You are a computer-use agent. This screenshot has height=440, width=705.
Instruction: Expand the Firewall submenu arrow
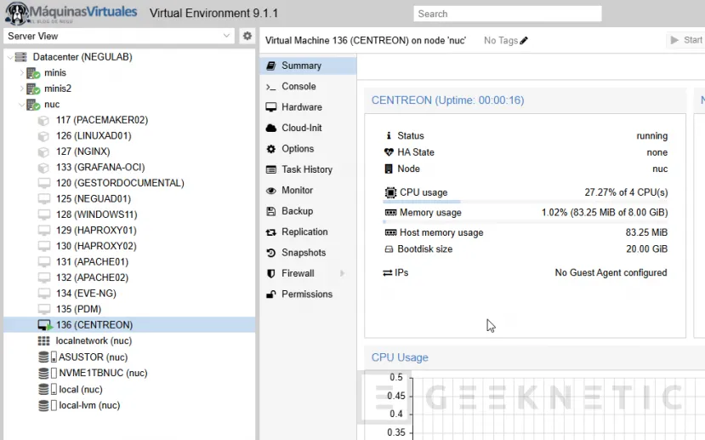(x=342, y=273)
